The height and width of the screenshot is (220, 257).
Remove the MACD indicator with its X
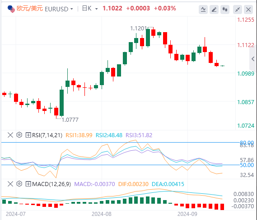pos(10,184)
